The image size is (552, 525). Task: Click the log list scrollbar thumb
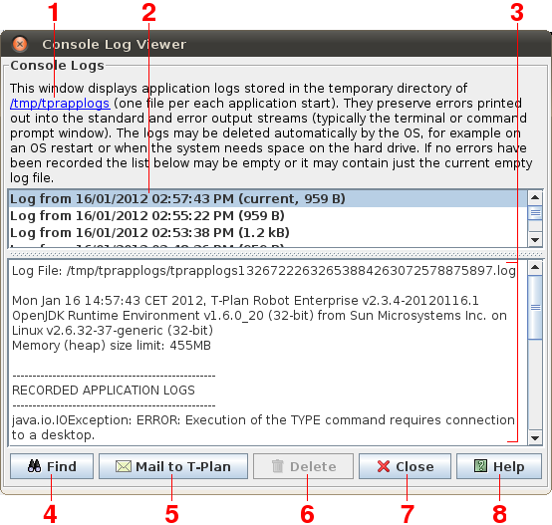click(x=535, y=213)
